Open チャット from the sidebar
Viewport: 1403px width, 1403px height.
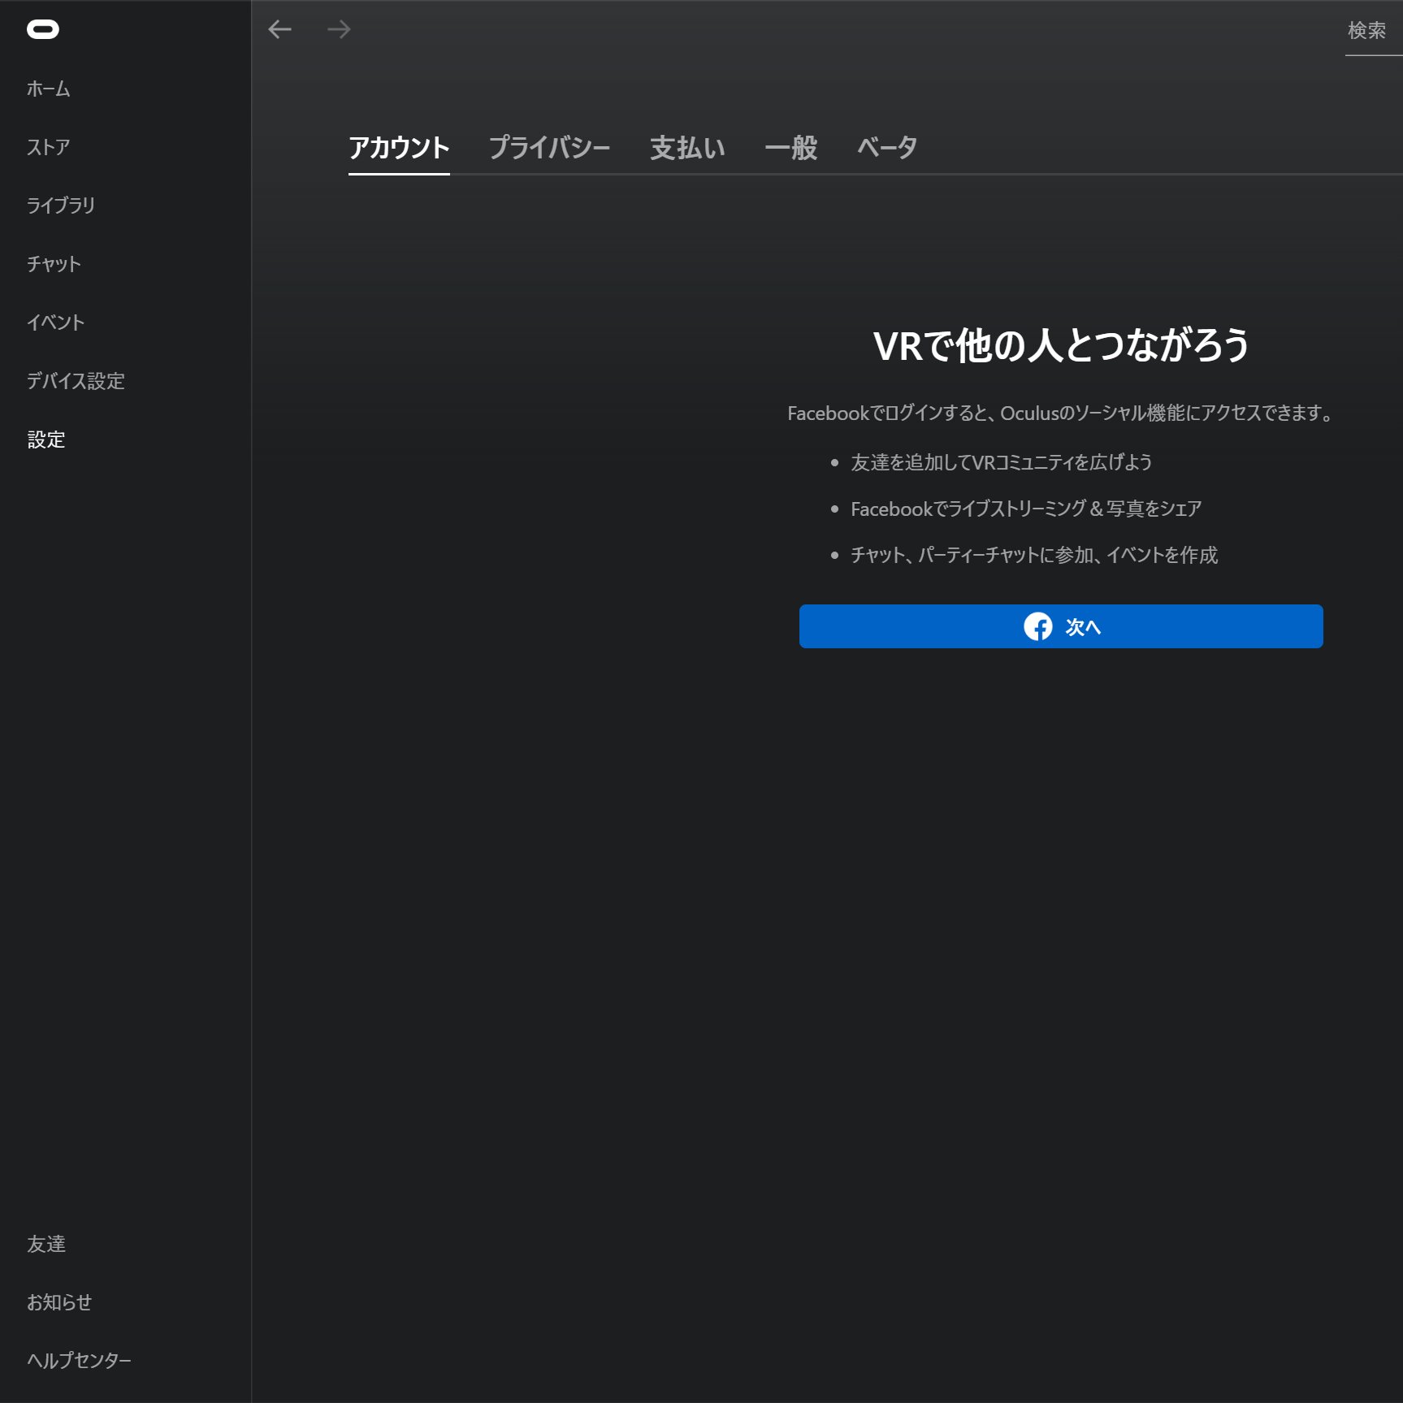(53, 264)
